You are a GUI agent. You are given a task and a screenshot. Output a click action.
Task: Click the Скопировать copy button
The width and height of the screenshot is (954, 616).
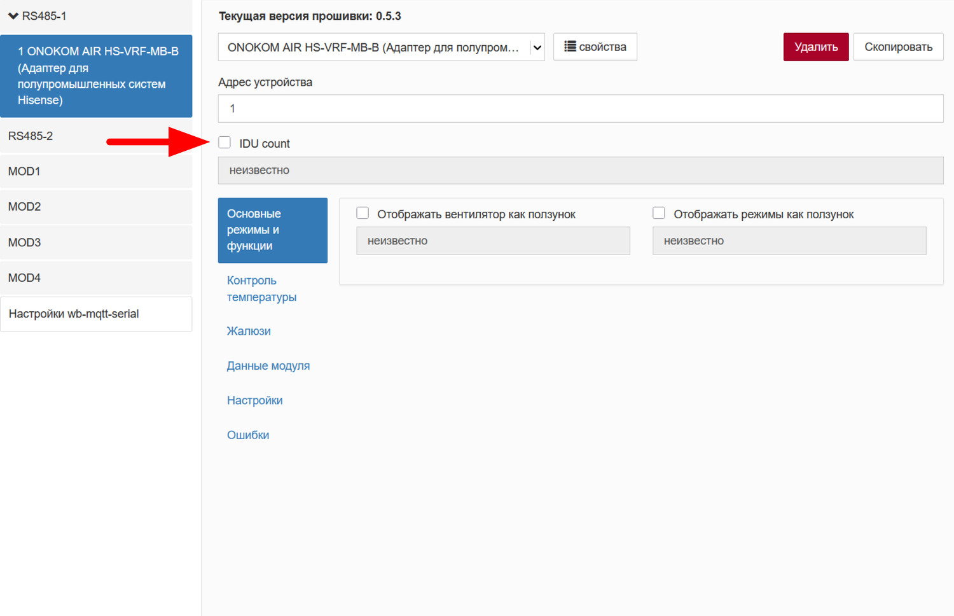click(x=897, y=47)
